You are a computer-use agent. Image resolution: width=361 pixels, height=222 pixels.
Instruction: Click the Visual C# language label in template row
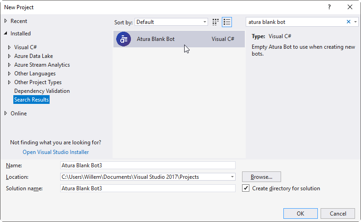point(223,39)
